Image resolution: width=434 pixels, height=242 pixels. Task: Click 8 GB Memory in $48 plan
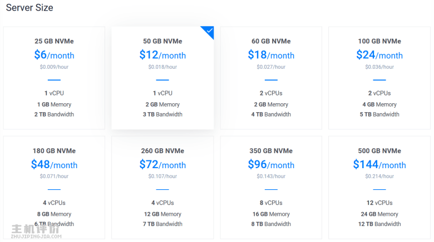coord(54,214)
